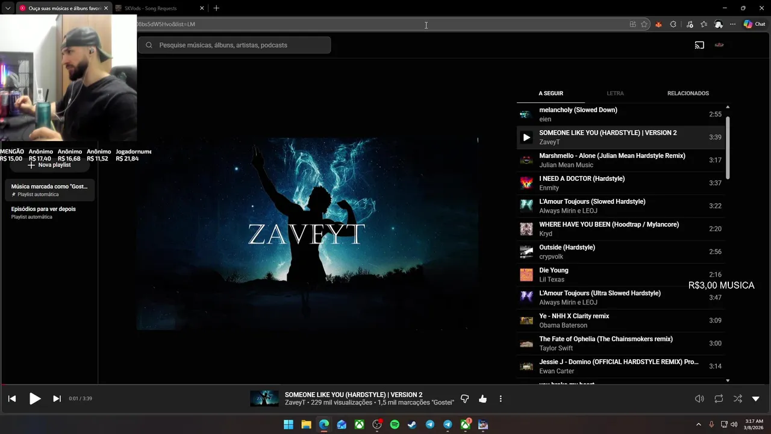The width and height of the screenshot is (771, 434).
Task: Collapse the player page with down arrow
Action: point(756,398)
